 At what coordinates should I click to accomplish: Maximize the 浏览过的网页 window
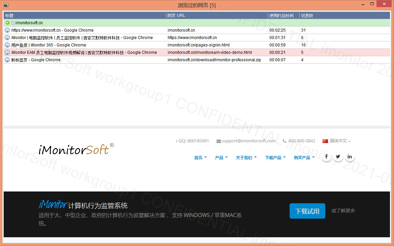point(372,4)
